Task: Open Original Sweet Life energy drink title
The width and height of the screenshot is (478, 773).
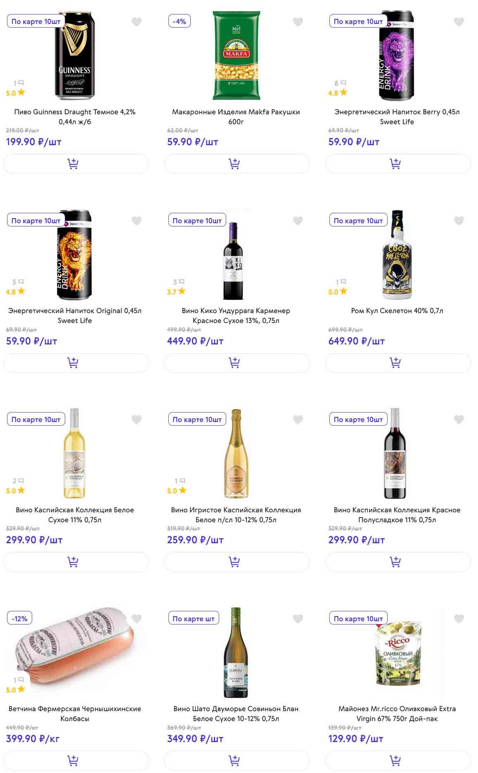Action: pos(75,316)
